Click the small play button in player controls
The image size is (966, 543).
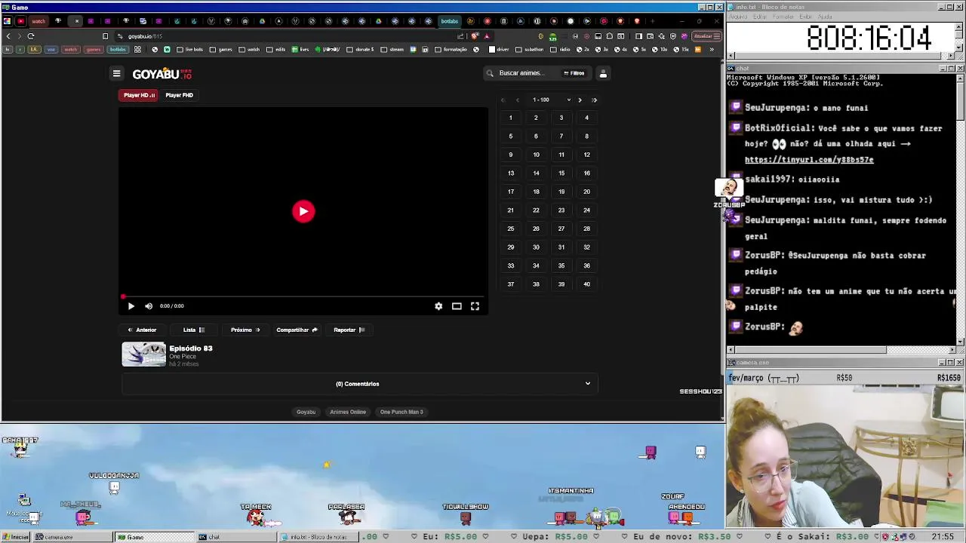[x=131, y=306]
